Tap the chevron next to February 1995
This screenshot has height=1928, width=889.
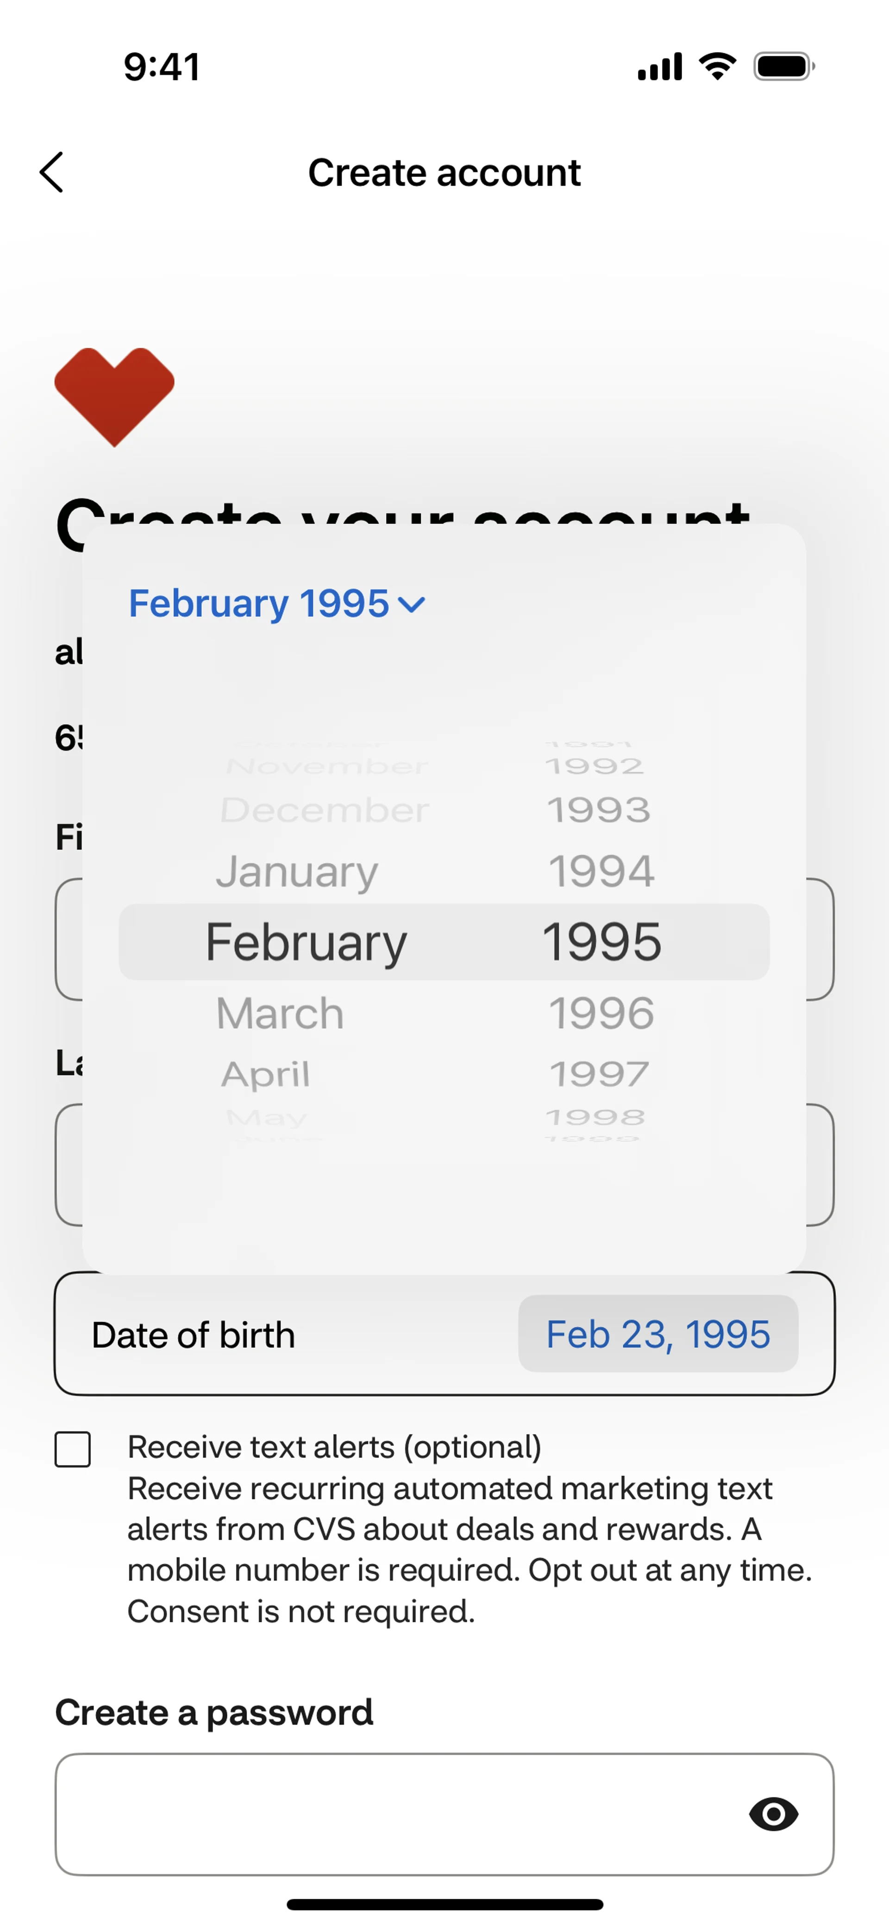pyautogui.click(x=413, y=604)
